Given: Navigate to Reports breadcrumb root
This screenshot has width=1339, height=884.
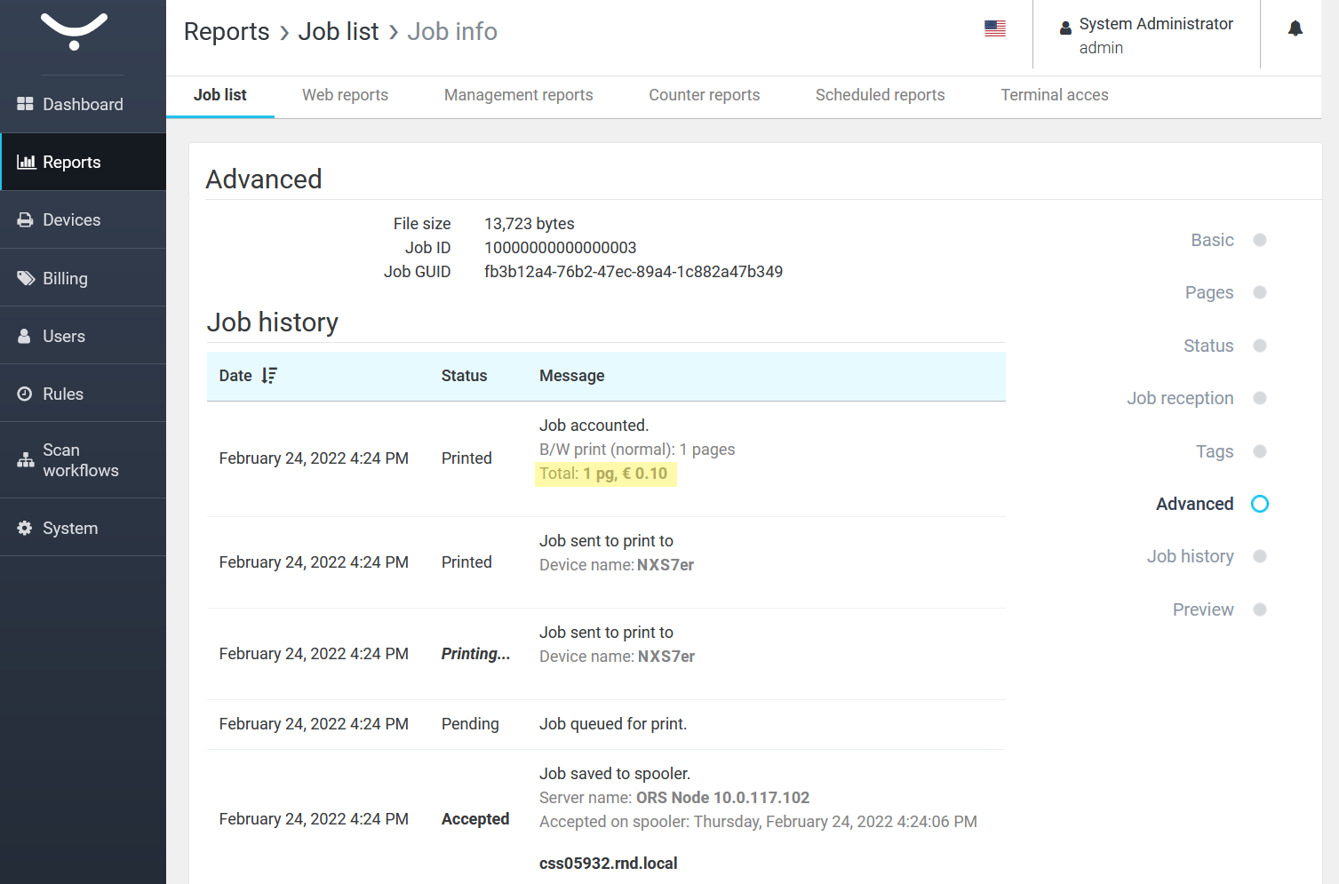Looking at the screenshot, I should pyautogui.click(x=227, y=32).
